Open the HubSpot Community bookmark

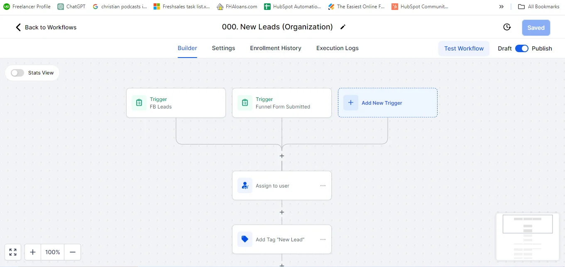(x=420, y=7)
